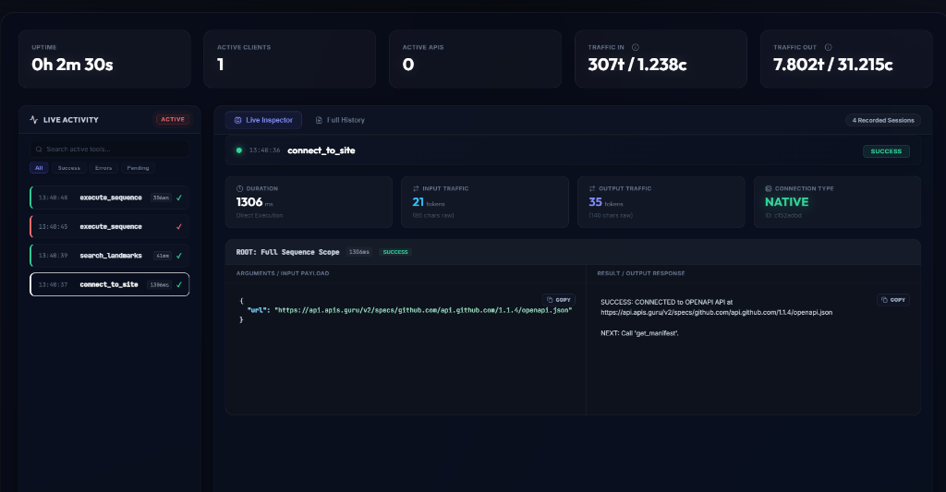Viewport: 946px width, 492px height.
Task: Click the NATIVE connection type value
Action: (x=787, y=202)
